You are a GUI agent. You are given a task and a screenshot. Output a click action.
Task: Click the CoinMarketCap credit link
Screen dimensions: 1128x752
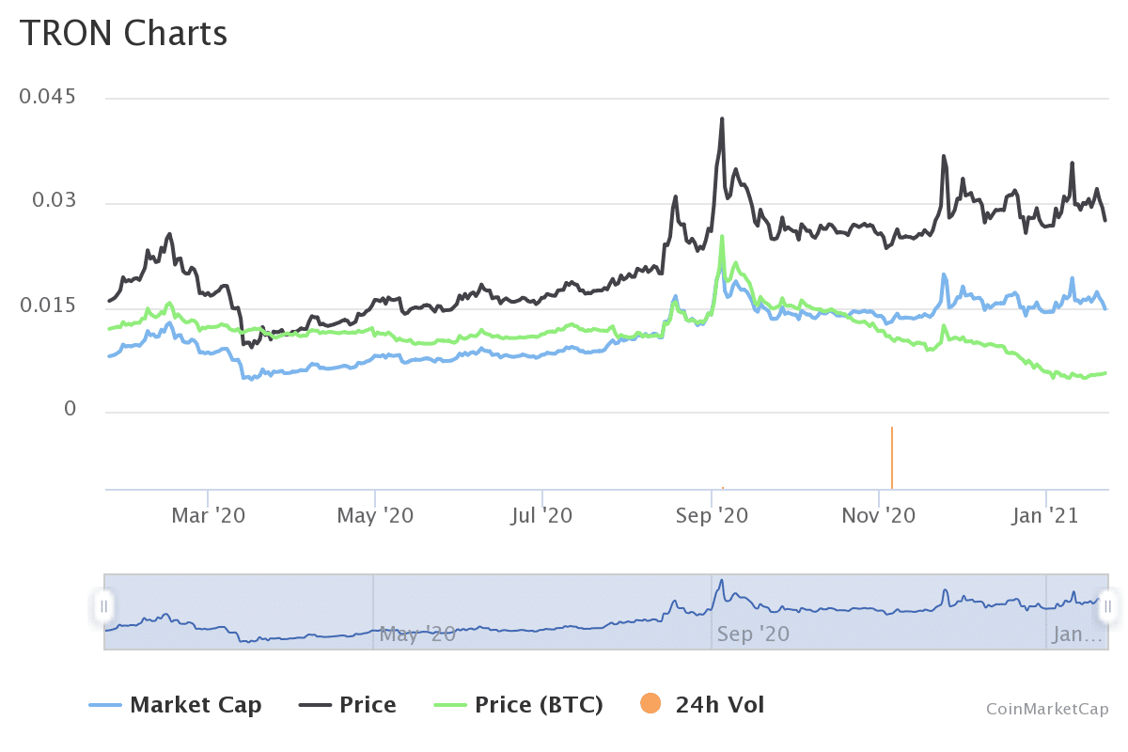[x=1047, y=709]
